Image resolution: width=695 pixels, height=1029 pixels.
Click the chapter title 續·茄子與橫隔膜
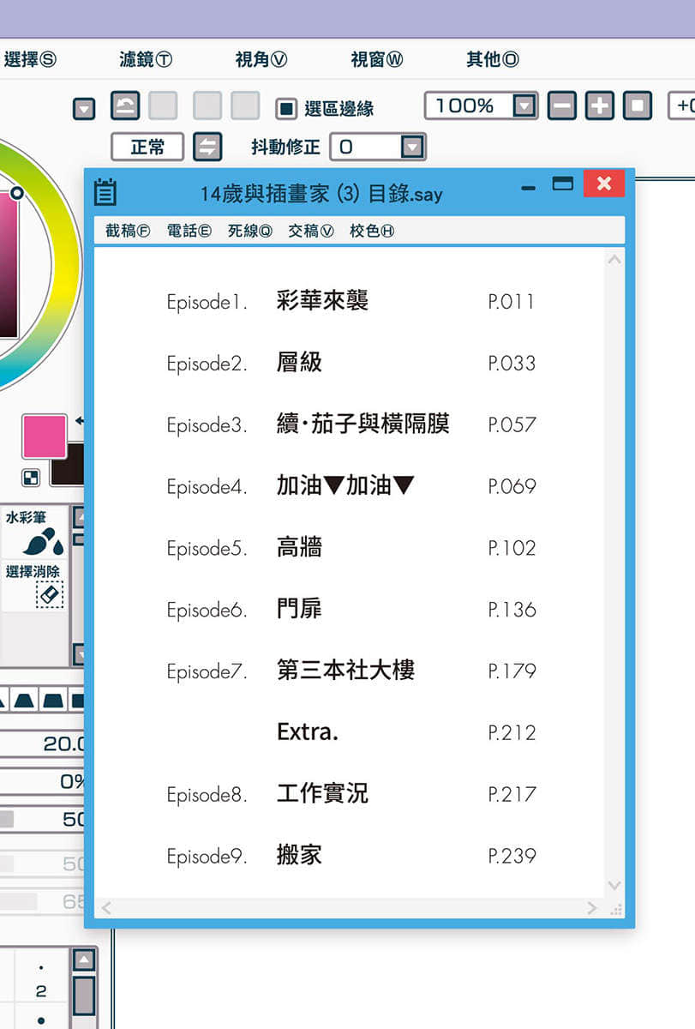[363, 424]
